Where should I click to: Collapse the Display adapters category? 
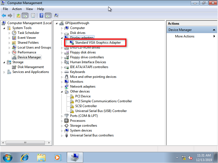click(62, 38)
